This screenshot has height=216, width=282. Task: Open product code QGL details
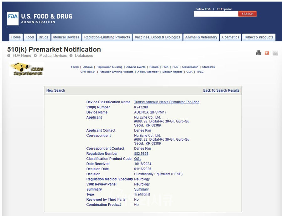tap(137, 159)
